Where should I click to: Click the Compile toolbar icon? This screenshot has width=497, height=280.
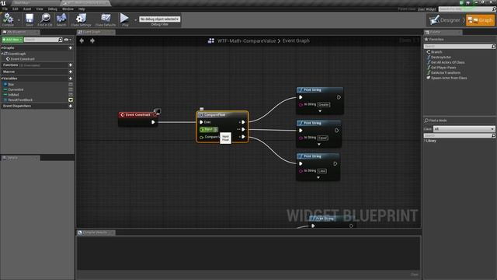coord(8,19)
